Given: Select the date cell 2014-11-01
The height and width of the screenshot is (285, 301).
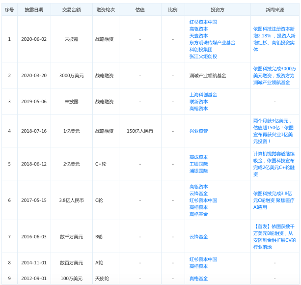Looking at the screenshot, I should 34,263.
